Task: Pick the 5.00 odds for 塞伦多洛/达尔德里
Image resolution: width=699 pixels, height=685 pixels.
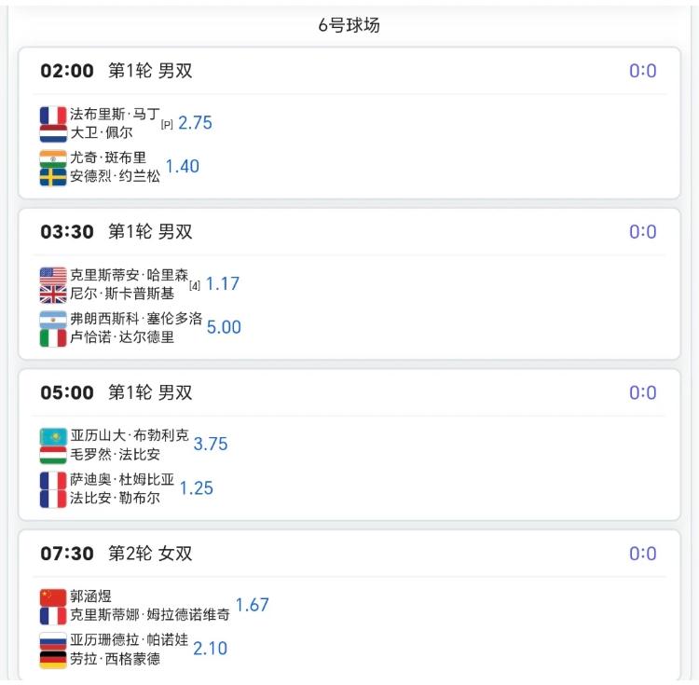Action: tap(224, 327)
